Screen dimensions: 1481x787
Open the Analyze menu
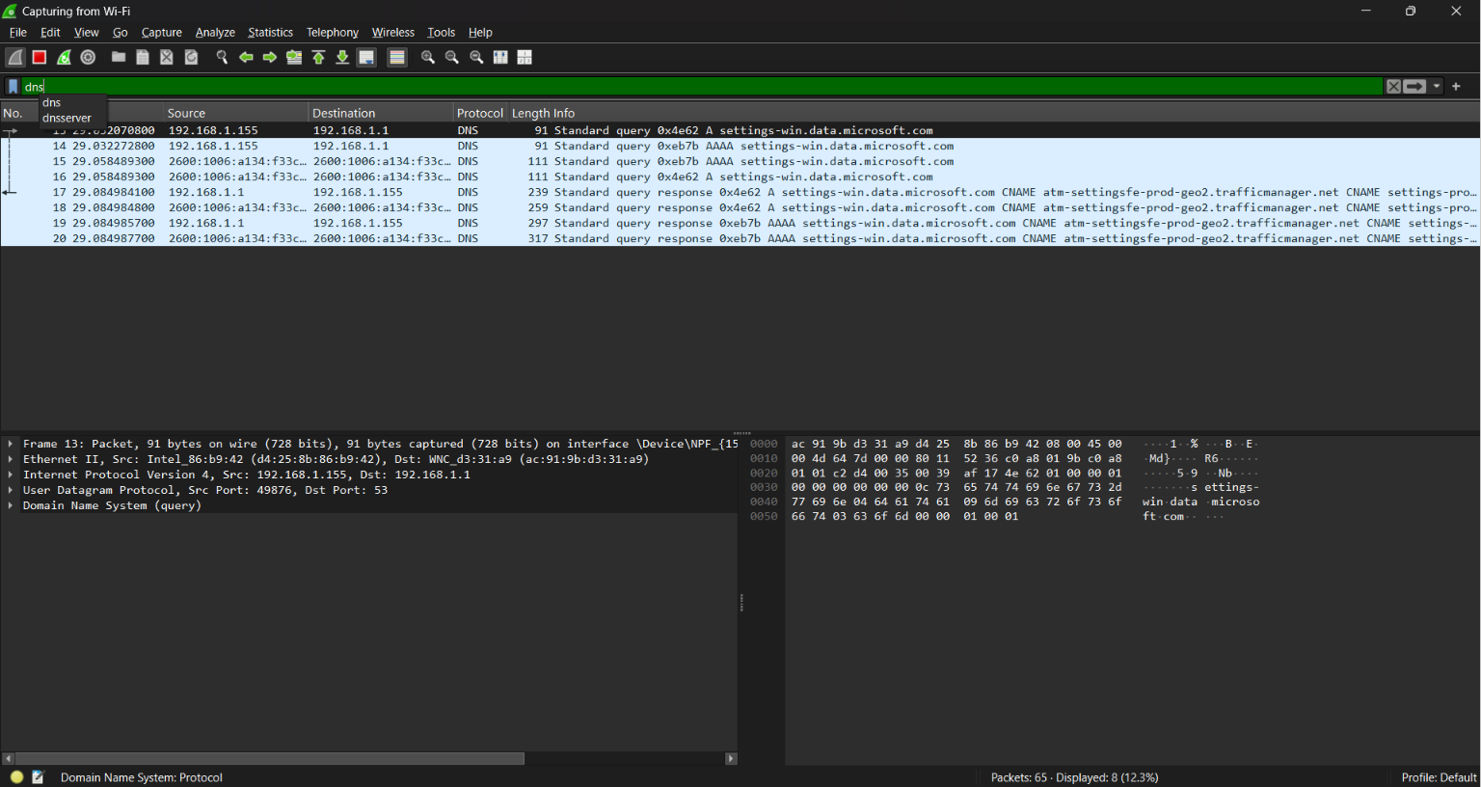(215, 33)
